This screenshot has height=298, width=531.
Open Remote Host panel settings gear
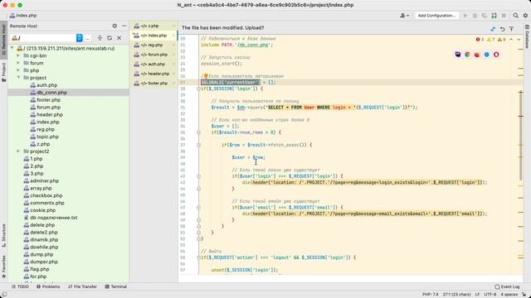pos(114,26)
